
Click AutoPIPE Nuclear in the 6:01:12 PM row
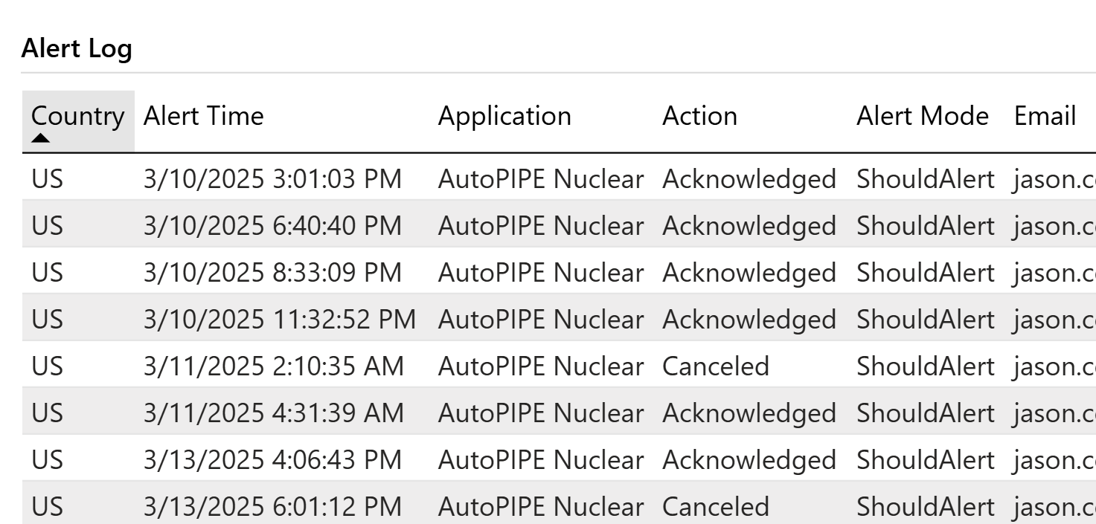pos(540,506)
